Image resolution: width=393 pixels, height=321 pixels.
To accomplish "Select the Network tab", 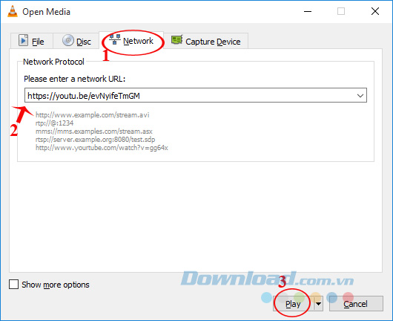I will click(131, 40).
